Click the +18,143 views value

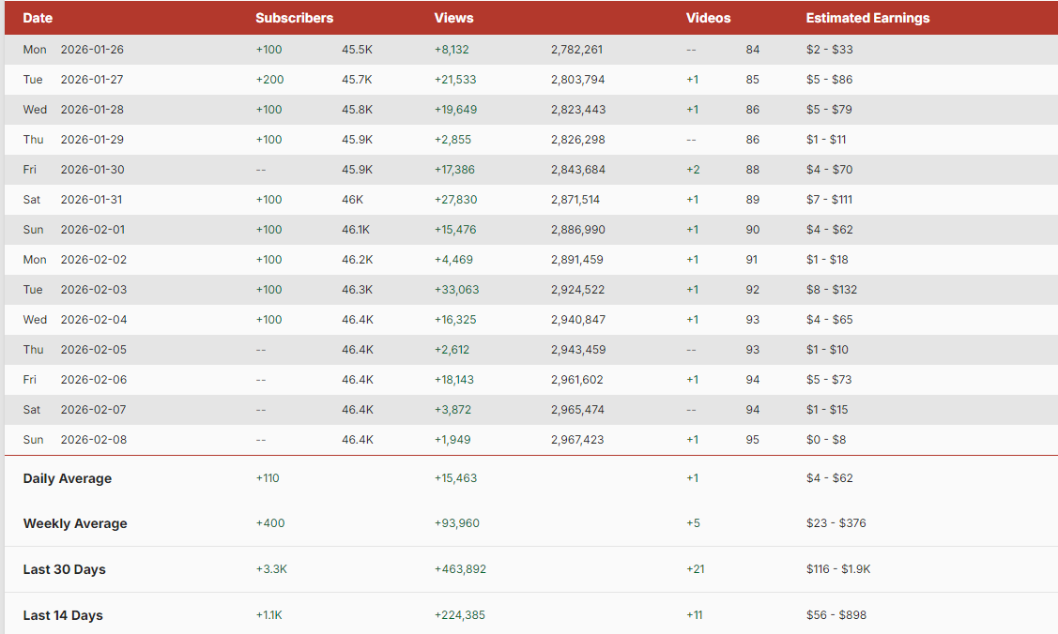(x=454, y=379)
